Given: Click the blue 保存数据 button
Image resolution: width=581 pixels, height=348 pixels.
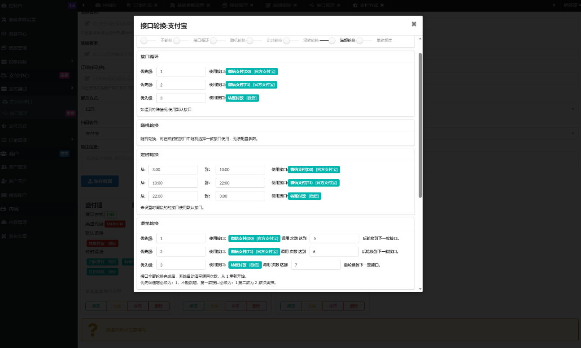Looking at the screenshot, I should (x=100, y=181).
